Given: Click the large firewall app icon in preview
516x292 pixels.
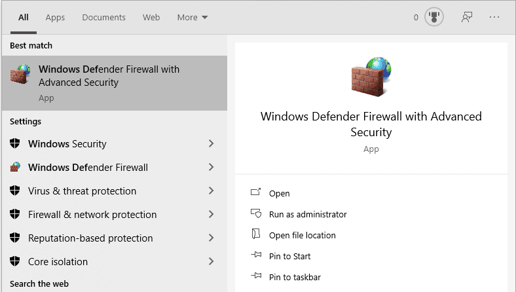Looking at the screenshot, I should (x=371, y=77).
